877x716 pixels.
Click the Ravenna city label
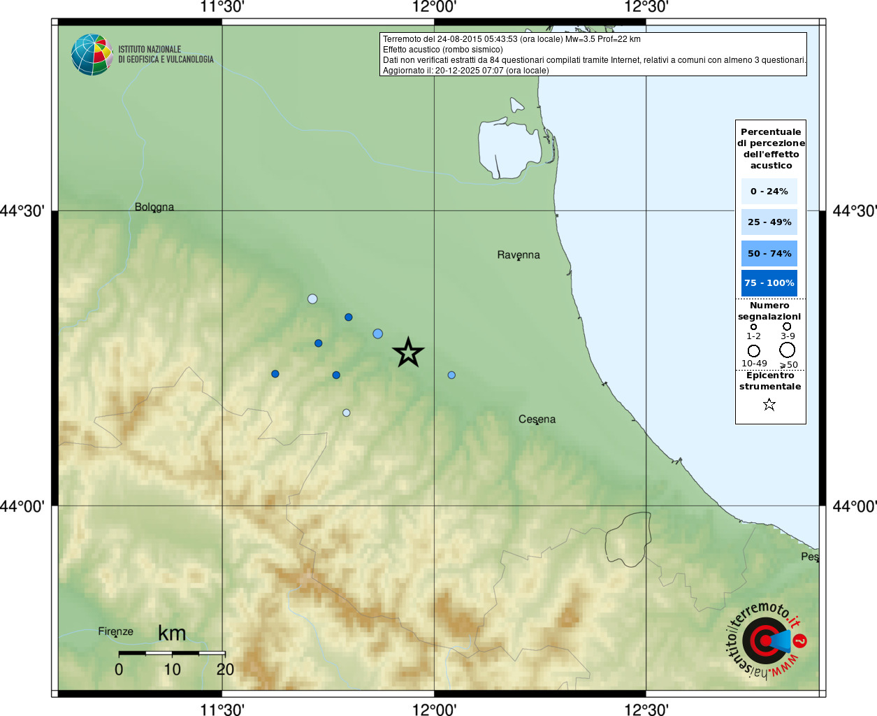[x=519, y=255]
